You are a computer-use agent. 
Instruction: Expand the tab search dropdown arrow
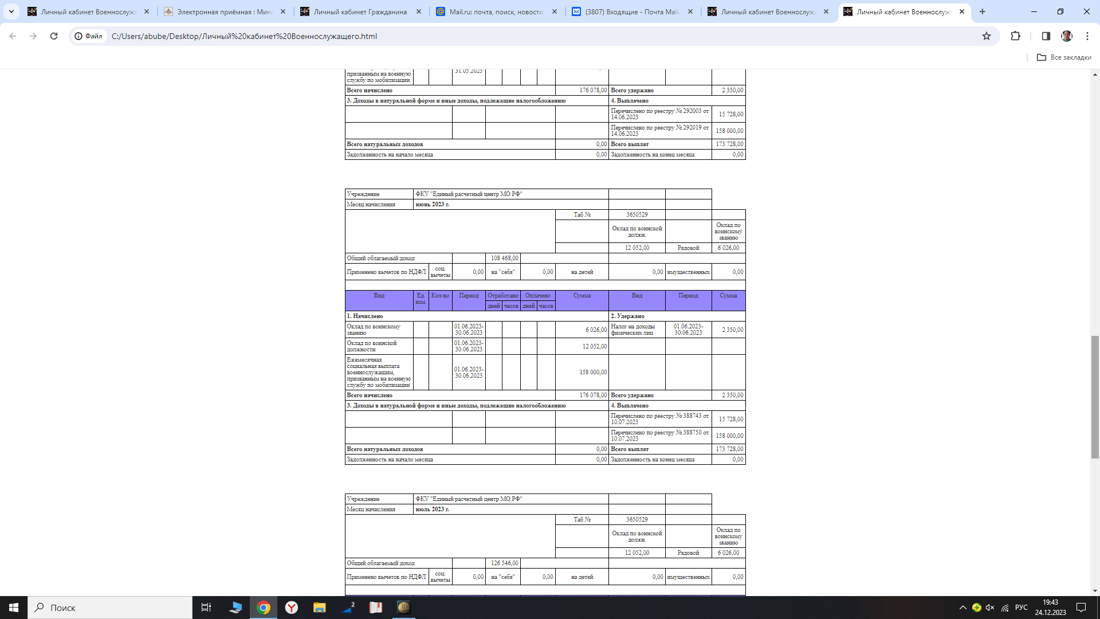[x=11, y=11]
